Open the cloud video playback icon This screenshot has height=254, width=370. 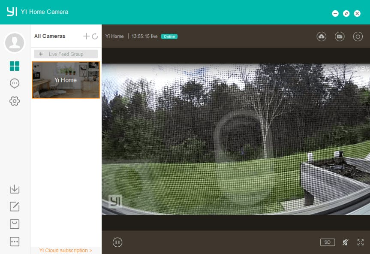[322, 36]
